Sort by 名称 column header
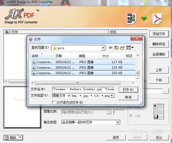Image resolution: width=172 pixels, height=143 pixels. pos(42,56)
